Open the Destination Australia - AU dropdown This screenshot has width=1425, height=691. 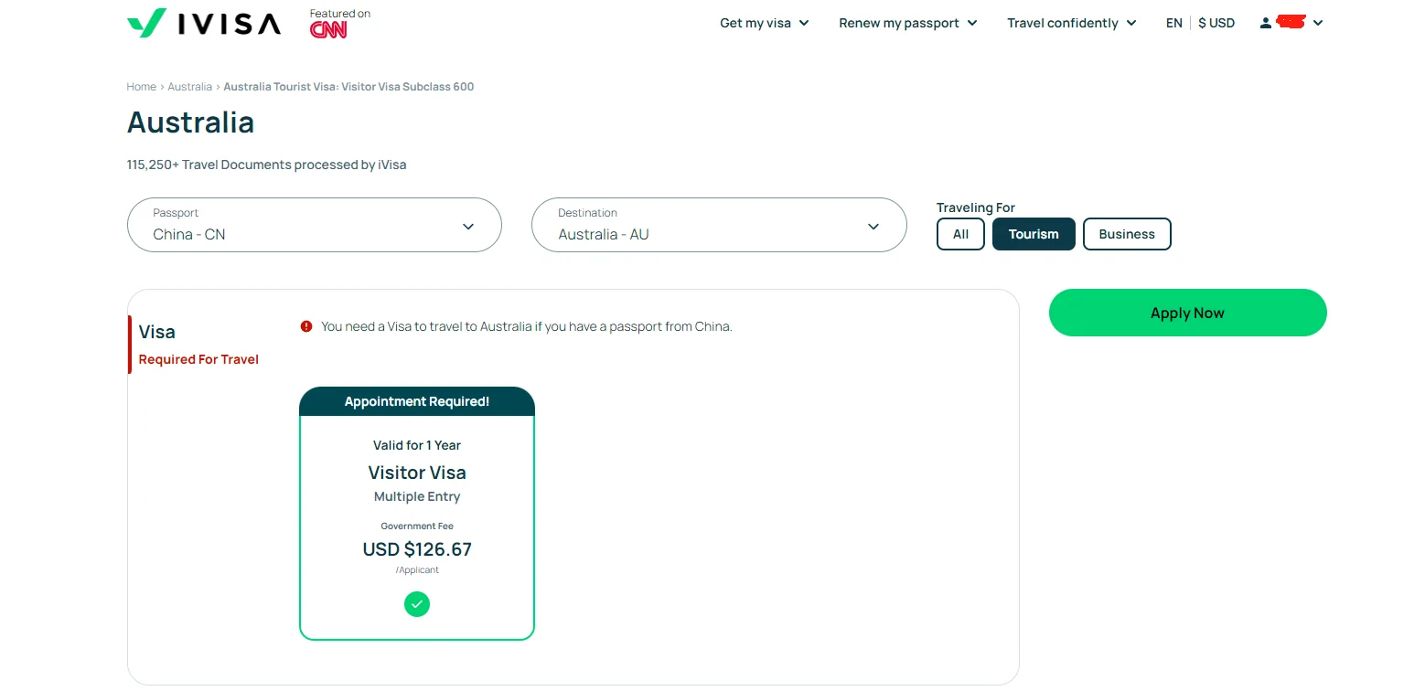[719, 225]
